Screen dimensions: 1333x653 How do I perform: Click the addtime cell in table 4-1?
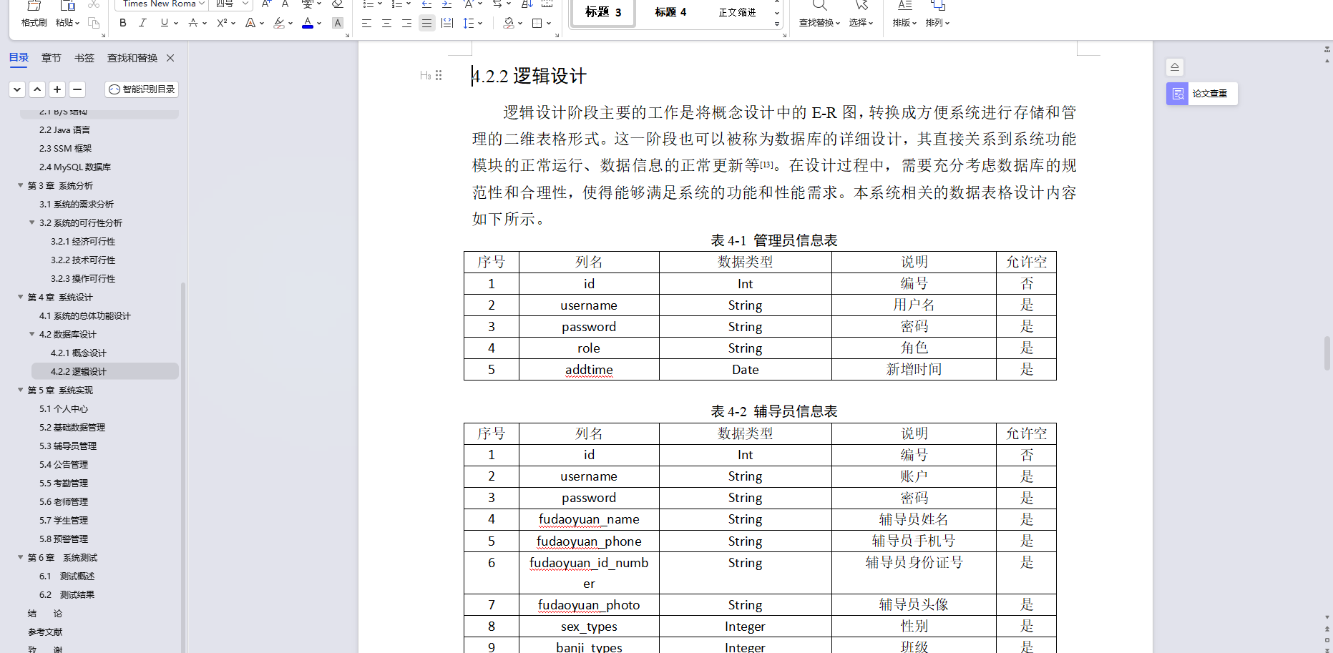coord(589,370)
